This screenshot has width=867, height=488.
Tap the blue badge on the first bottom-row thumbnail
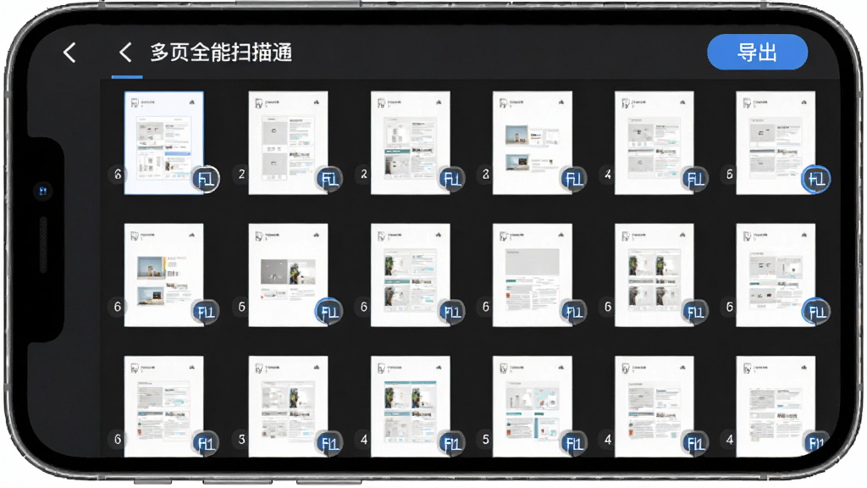click(206, 443)
